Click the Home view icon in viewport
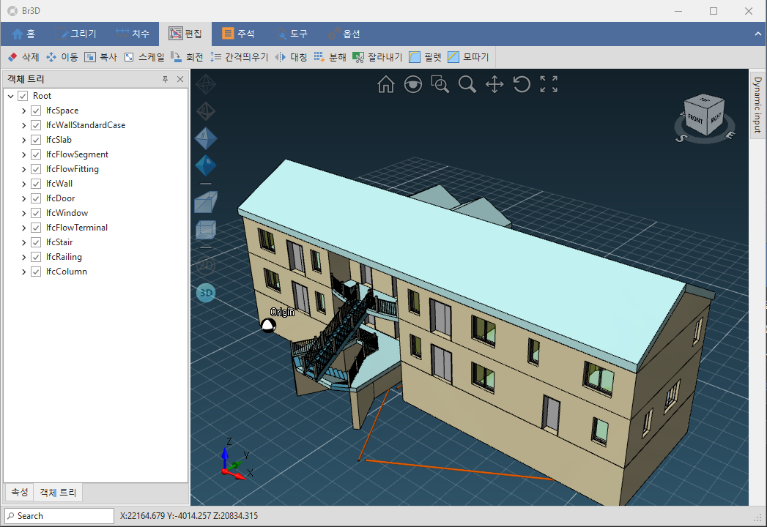 coord(385,85)
